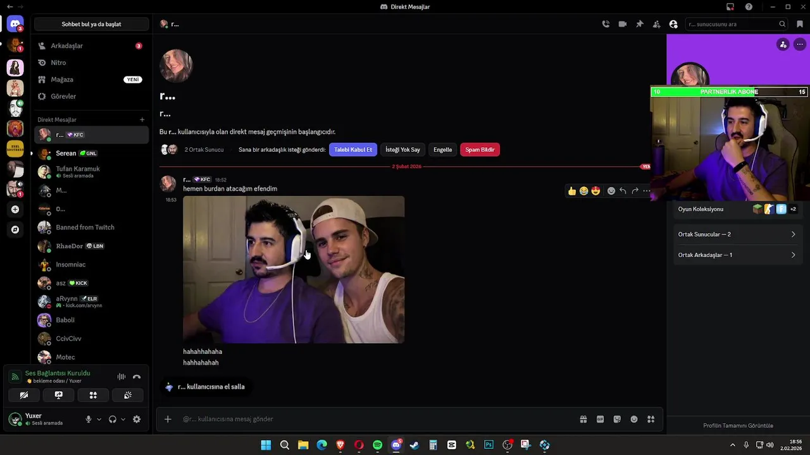React with thumbs up on the message
810x455 pixels.
572,191
